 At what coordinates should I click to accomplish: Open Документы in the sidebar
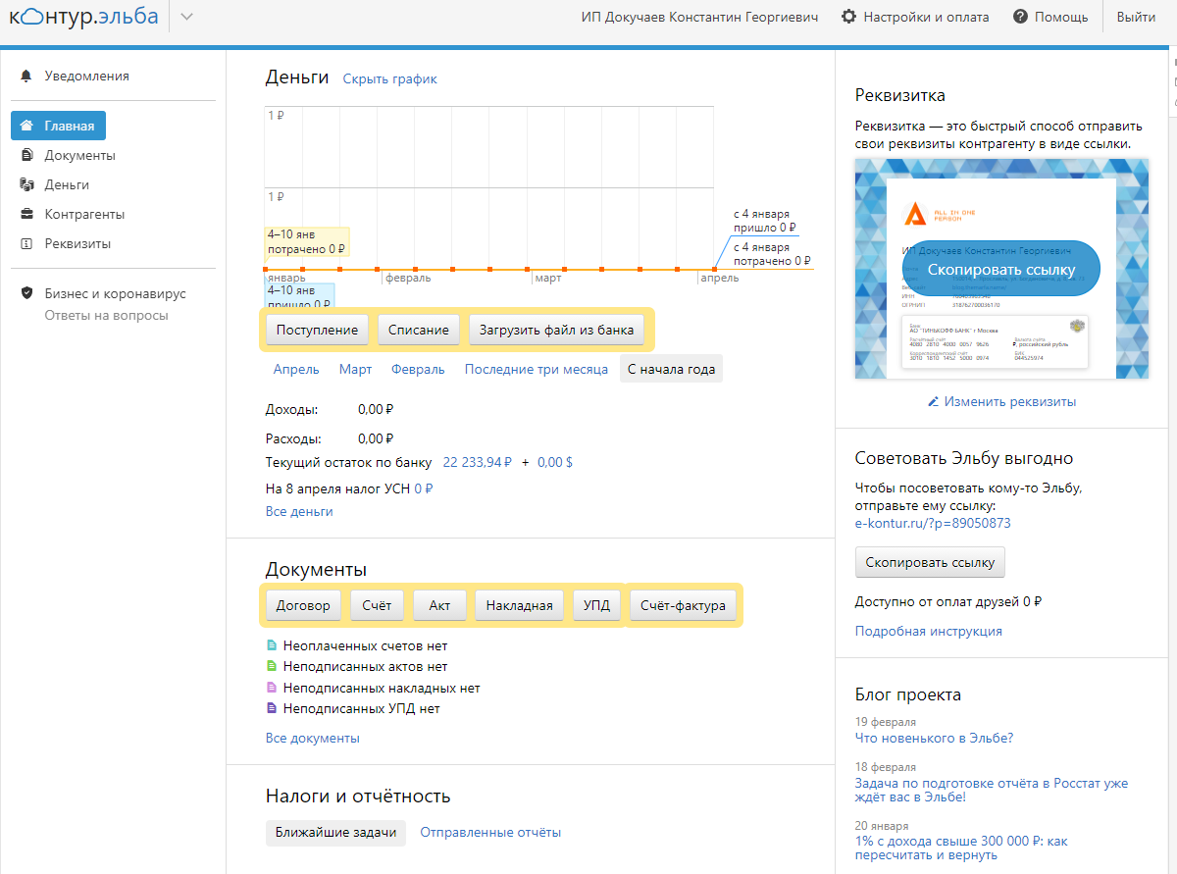79,155
